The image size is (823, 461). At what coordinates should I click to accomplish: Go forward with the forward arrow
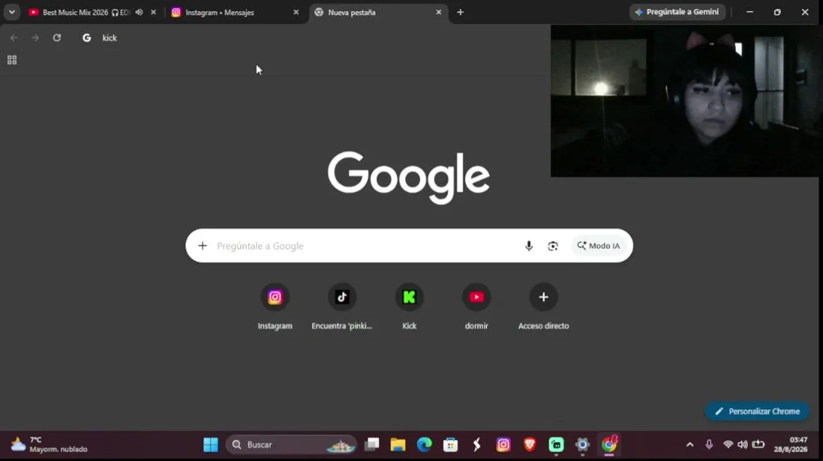(35, 38)
